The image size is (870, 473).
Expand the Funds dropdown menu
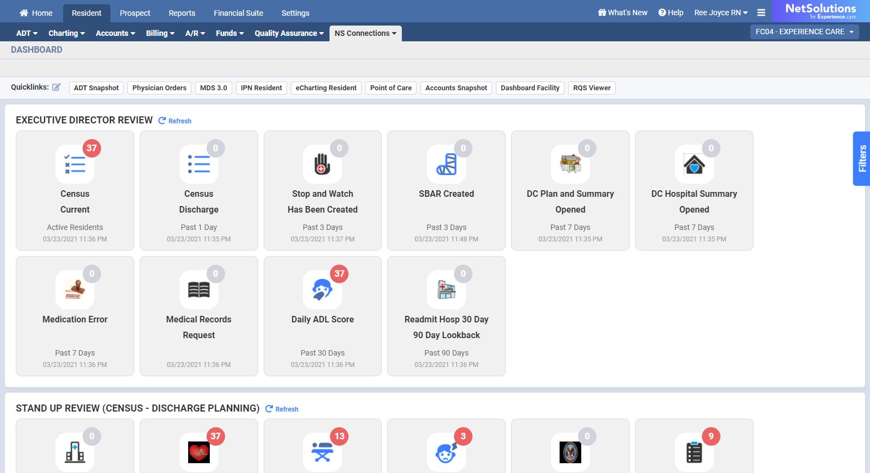click(229, 33)
